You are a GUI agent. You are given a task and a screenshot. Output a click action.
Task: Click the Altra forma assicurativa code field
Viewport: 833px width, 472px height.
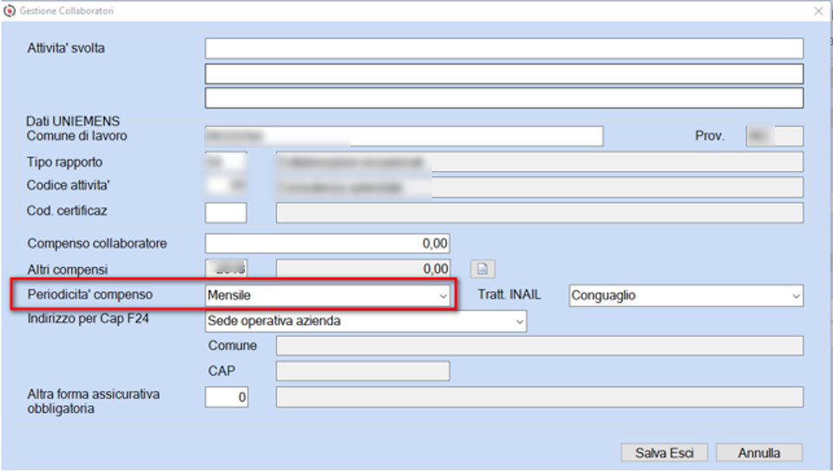[226, 397]
